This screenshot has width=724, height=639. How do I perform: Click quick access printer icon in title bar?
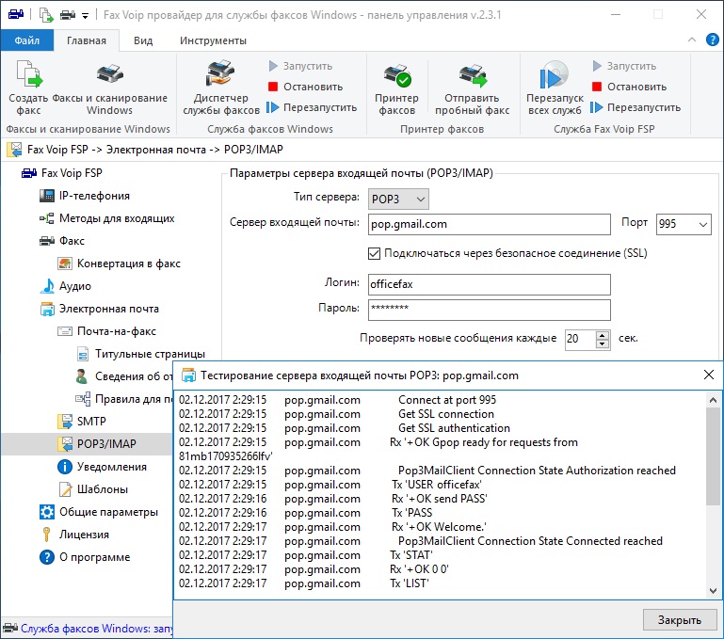tap(68, 15)
